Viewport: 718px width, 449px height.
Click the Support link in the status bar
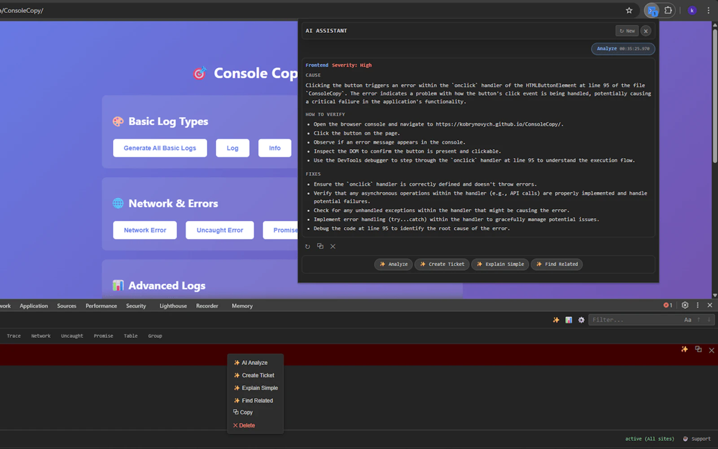(x=697, y=439)
